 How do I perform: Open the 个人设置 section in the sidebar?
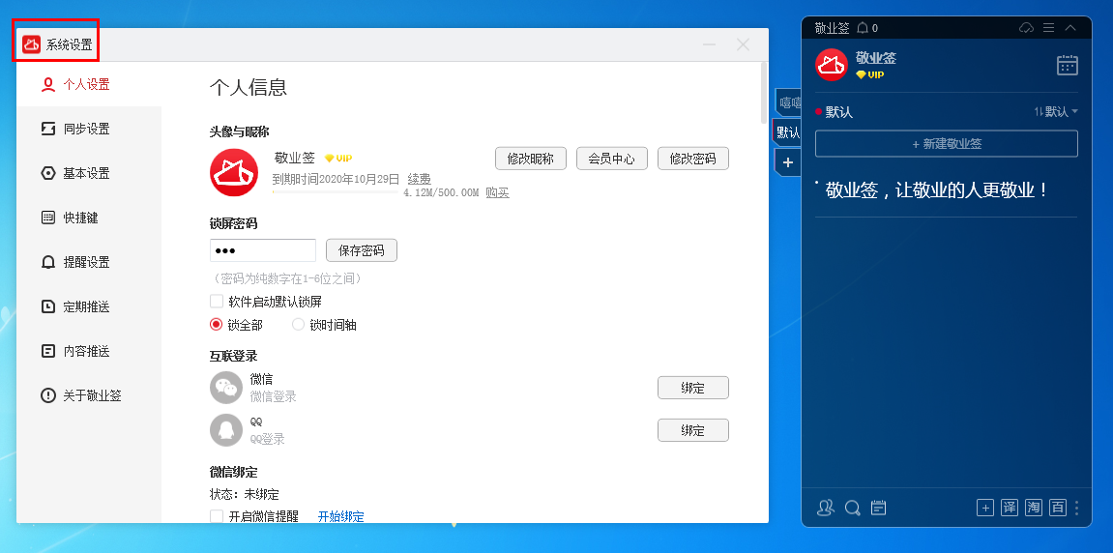[x=89, y=84]
